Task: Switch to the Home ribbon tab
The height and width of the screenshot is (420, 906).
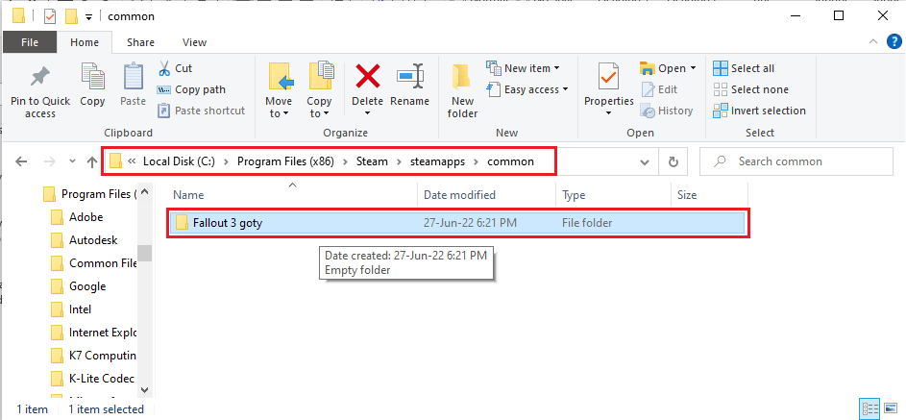Action: 85,42
